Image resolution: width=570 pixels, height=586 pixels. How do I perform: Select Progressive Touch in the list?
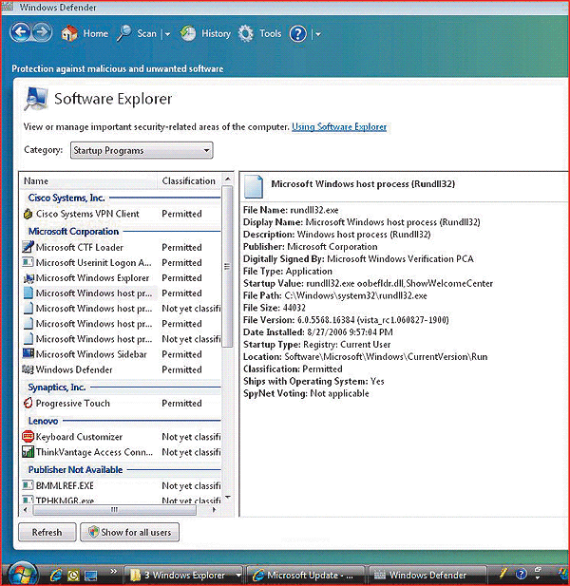point(72,403)
